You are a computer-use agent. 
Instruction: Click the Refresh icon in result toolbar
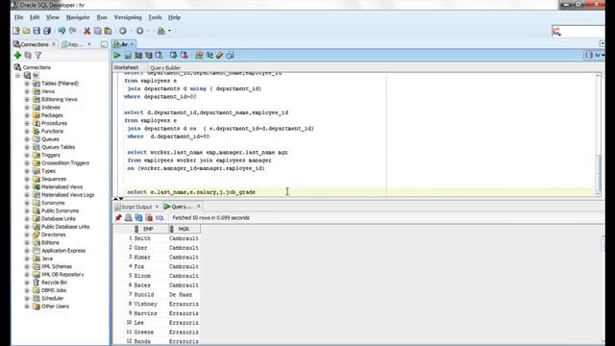138,217
